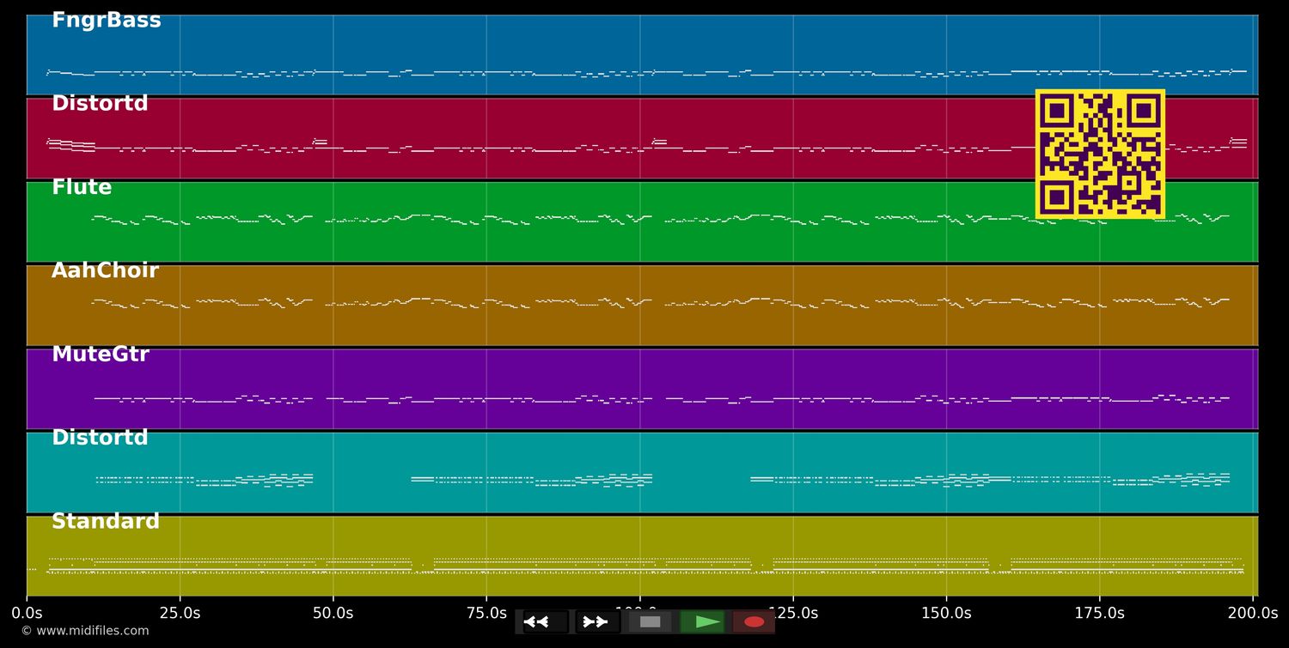The image size is (1289, 648).
Task: Select the MuteGtr track label
Action: [101, 354]
